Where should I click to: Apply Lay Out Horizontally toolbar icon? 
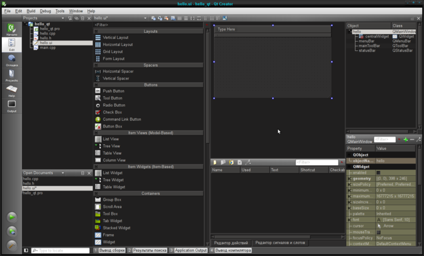pos(179,18)
